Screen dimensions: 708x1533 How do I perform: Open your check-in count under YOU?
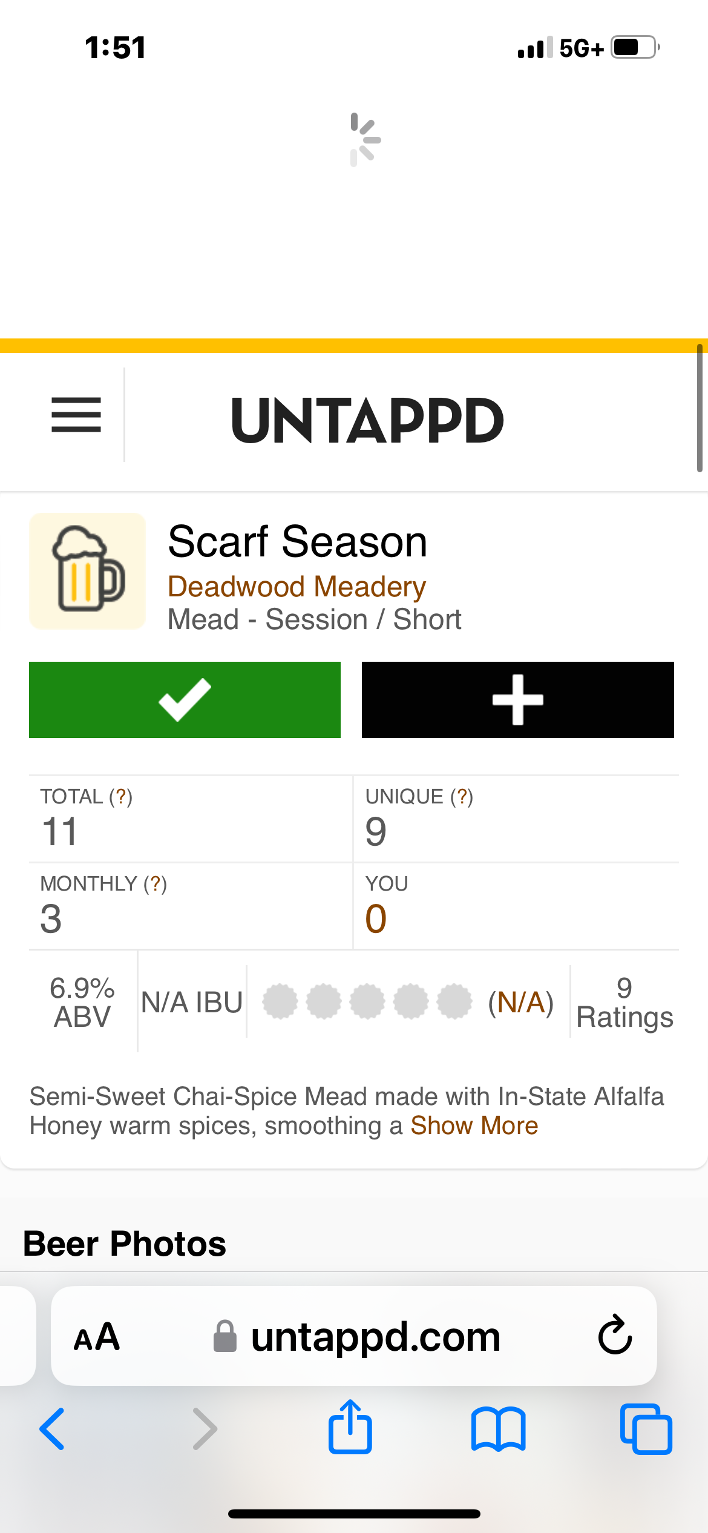pos(376,918)
